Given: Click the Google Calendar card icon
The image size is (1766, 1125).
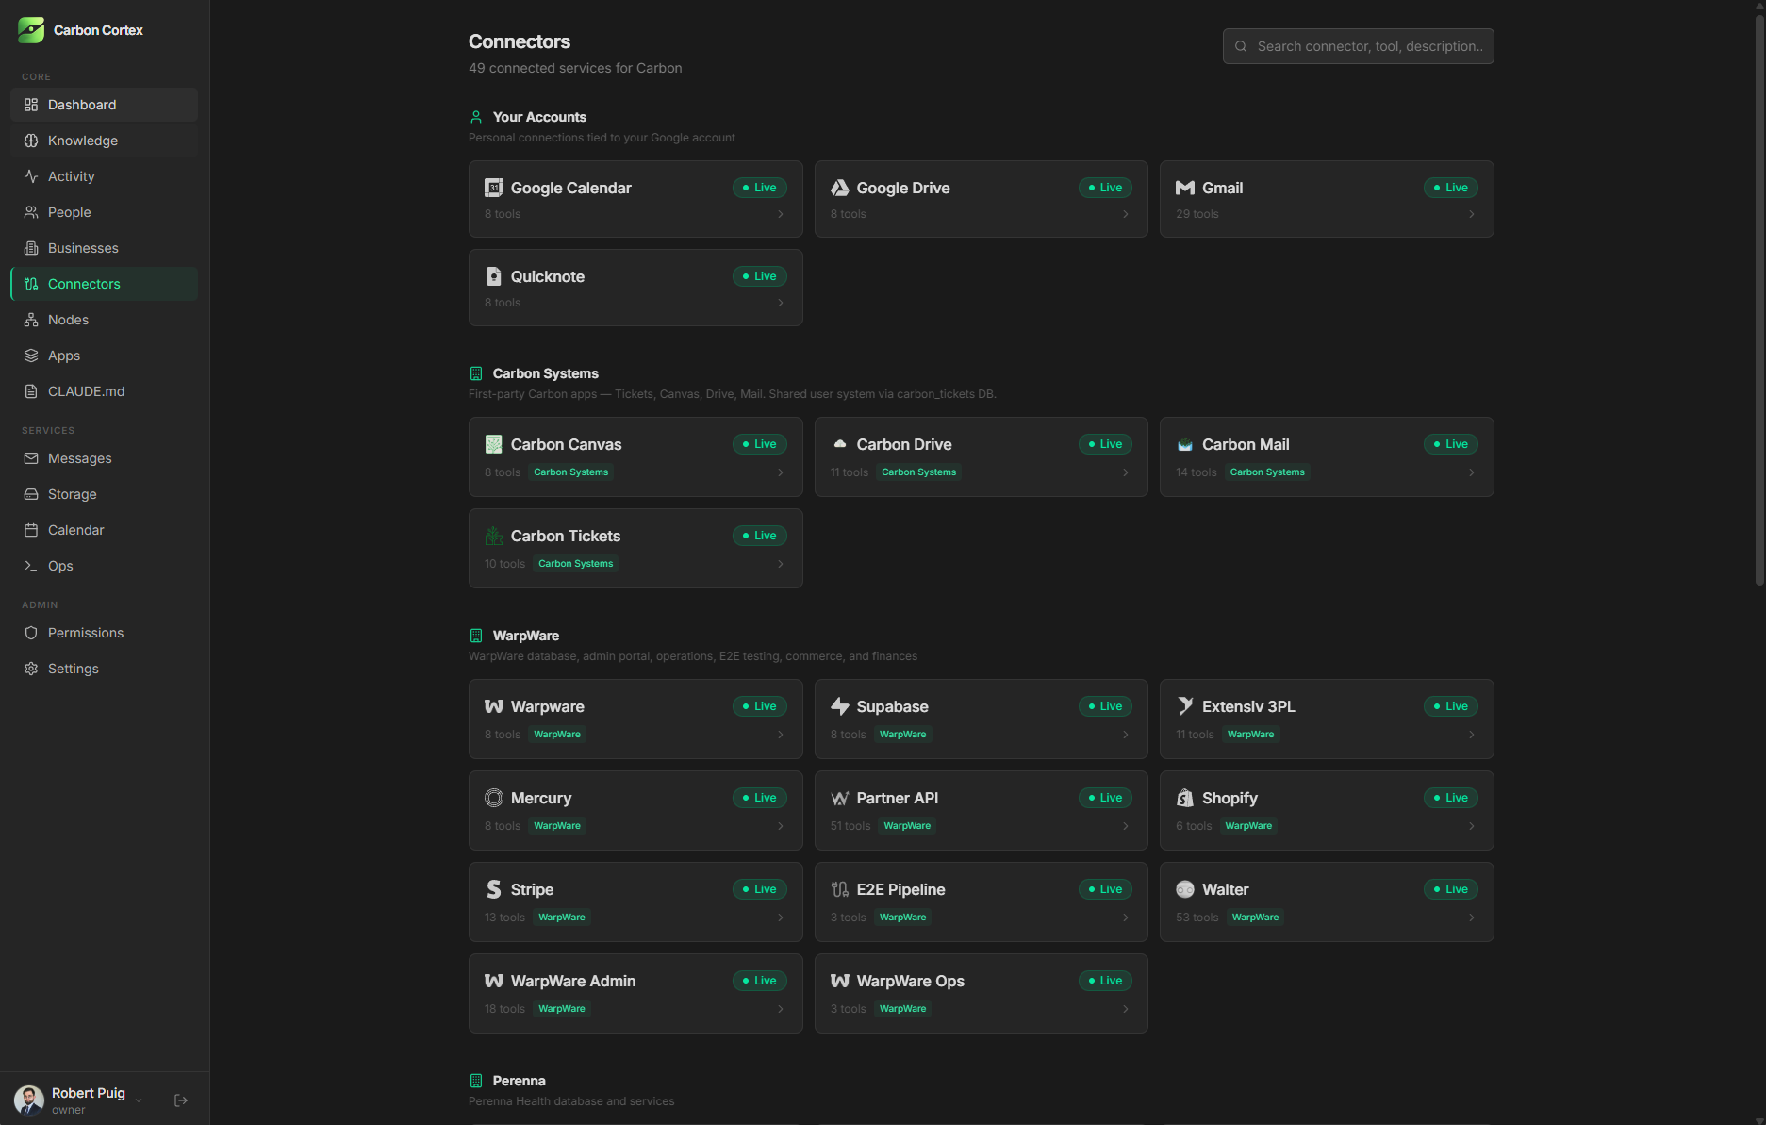Looking at the screenshot, I should pyautogui.click(x=494, y=188).
